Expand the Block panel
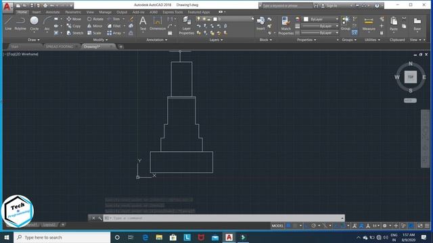Viewport: 433px width, 243px height. pos(265,40)
